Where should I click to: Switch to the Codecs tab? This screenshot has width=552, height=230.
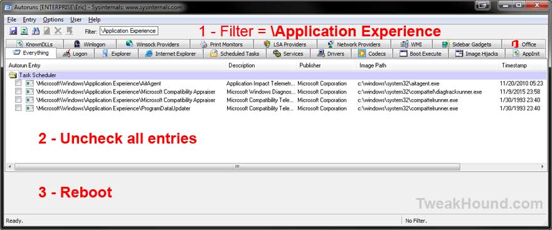[372, 54]
